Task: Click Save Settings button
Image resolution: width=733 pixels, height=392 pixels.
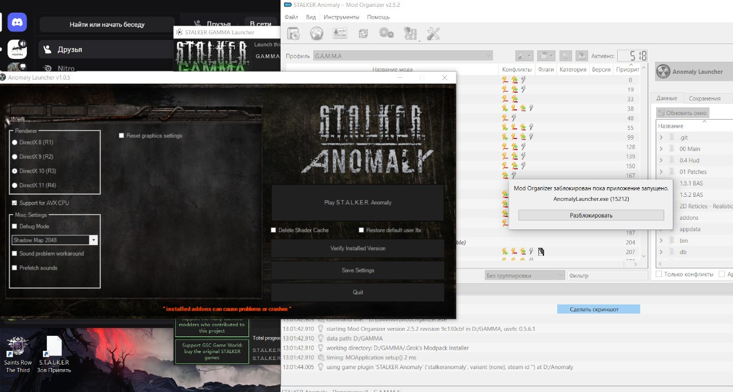Action: 357,270
